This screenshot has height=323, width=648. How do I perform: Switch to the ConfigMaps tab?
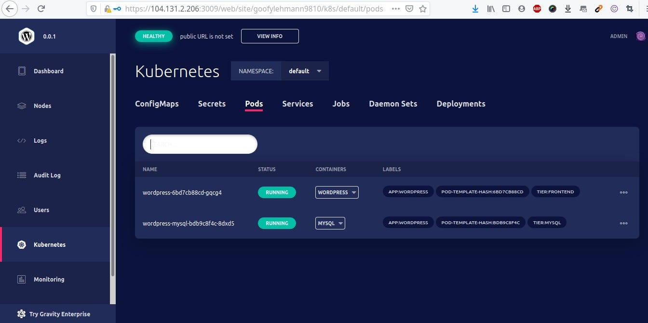click(157, 104)
